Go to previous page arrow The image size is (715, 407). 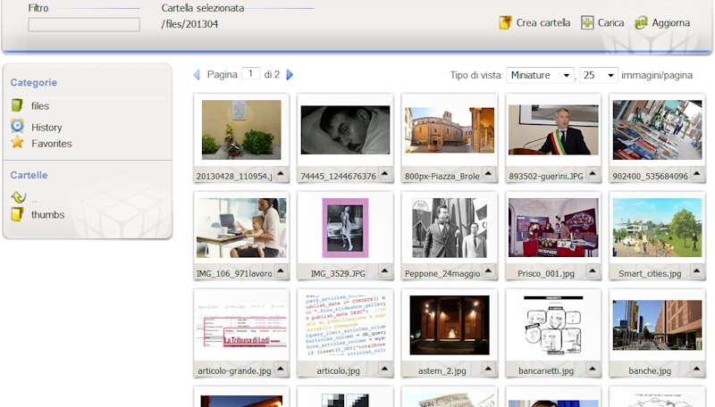197,75
